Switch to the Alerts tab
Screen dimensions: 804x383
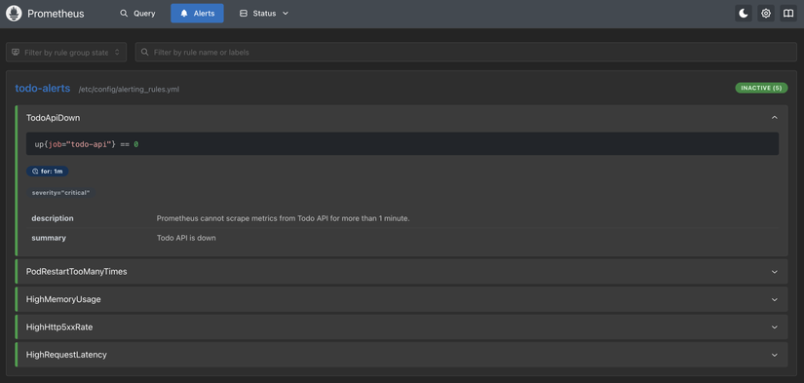[x=197, y=14]
